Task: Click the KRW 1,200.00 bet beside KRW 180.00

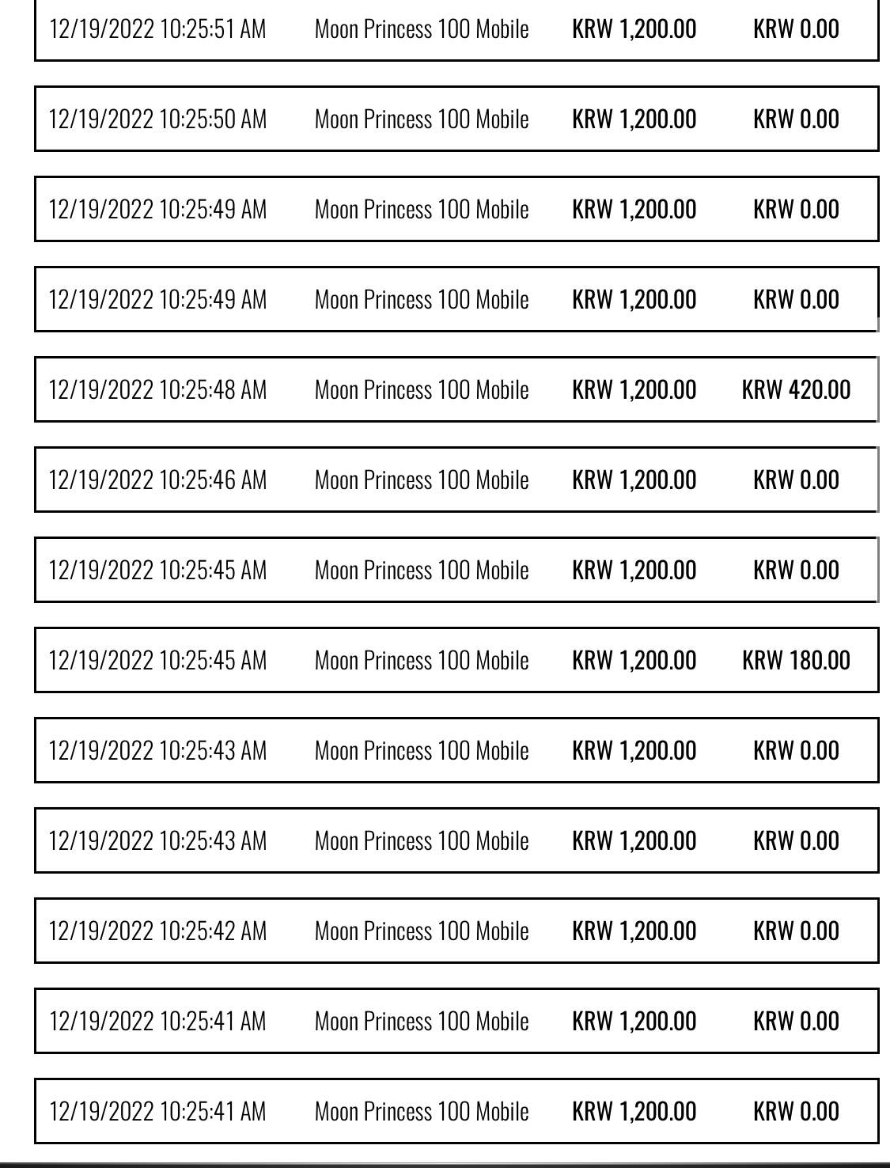Action: (x=634, y=661)
